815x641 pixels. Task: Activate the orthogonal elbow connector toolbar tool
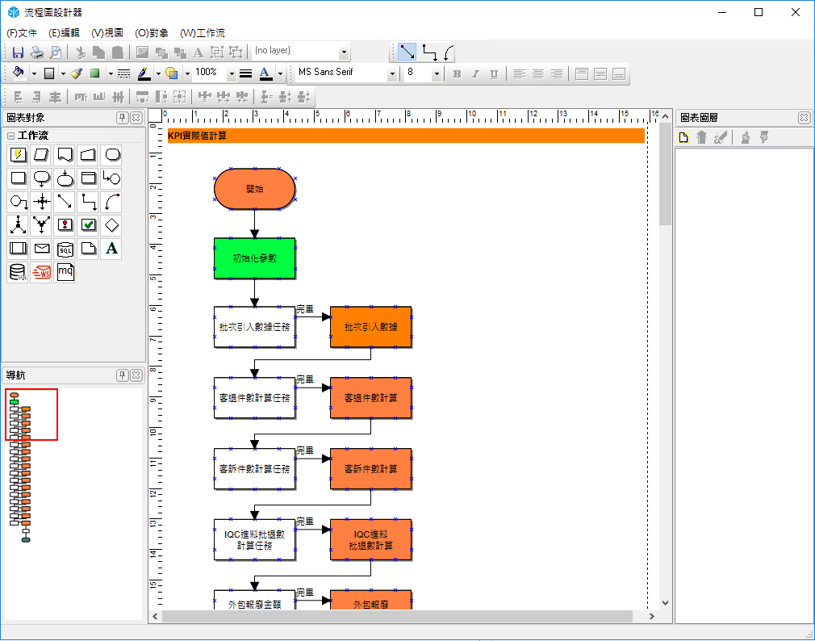click(430, 52)
